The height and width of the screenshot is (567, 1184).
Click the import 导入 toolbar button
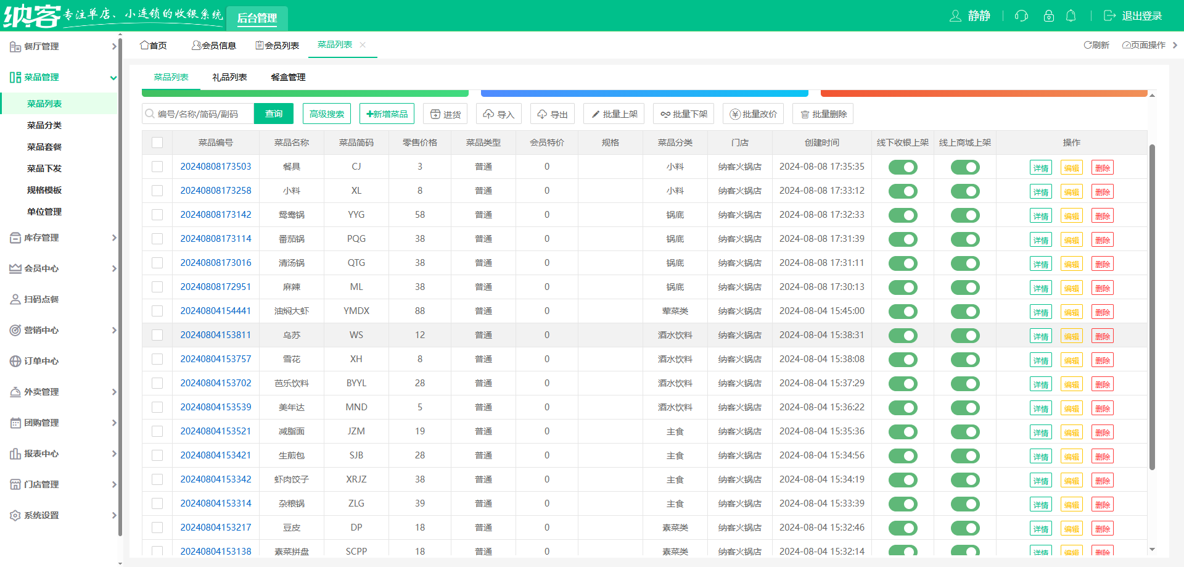click(x=498, y=114)
